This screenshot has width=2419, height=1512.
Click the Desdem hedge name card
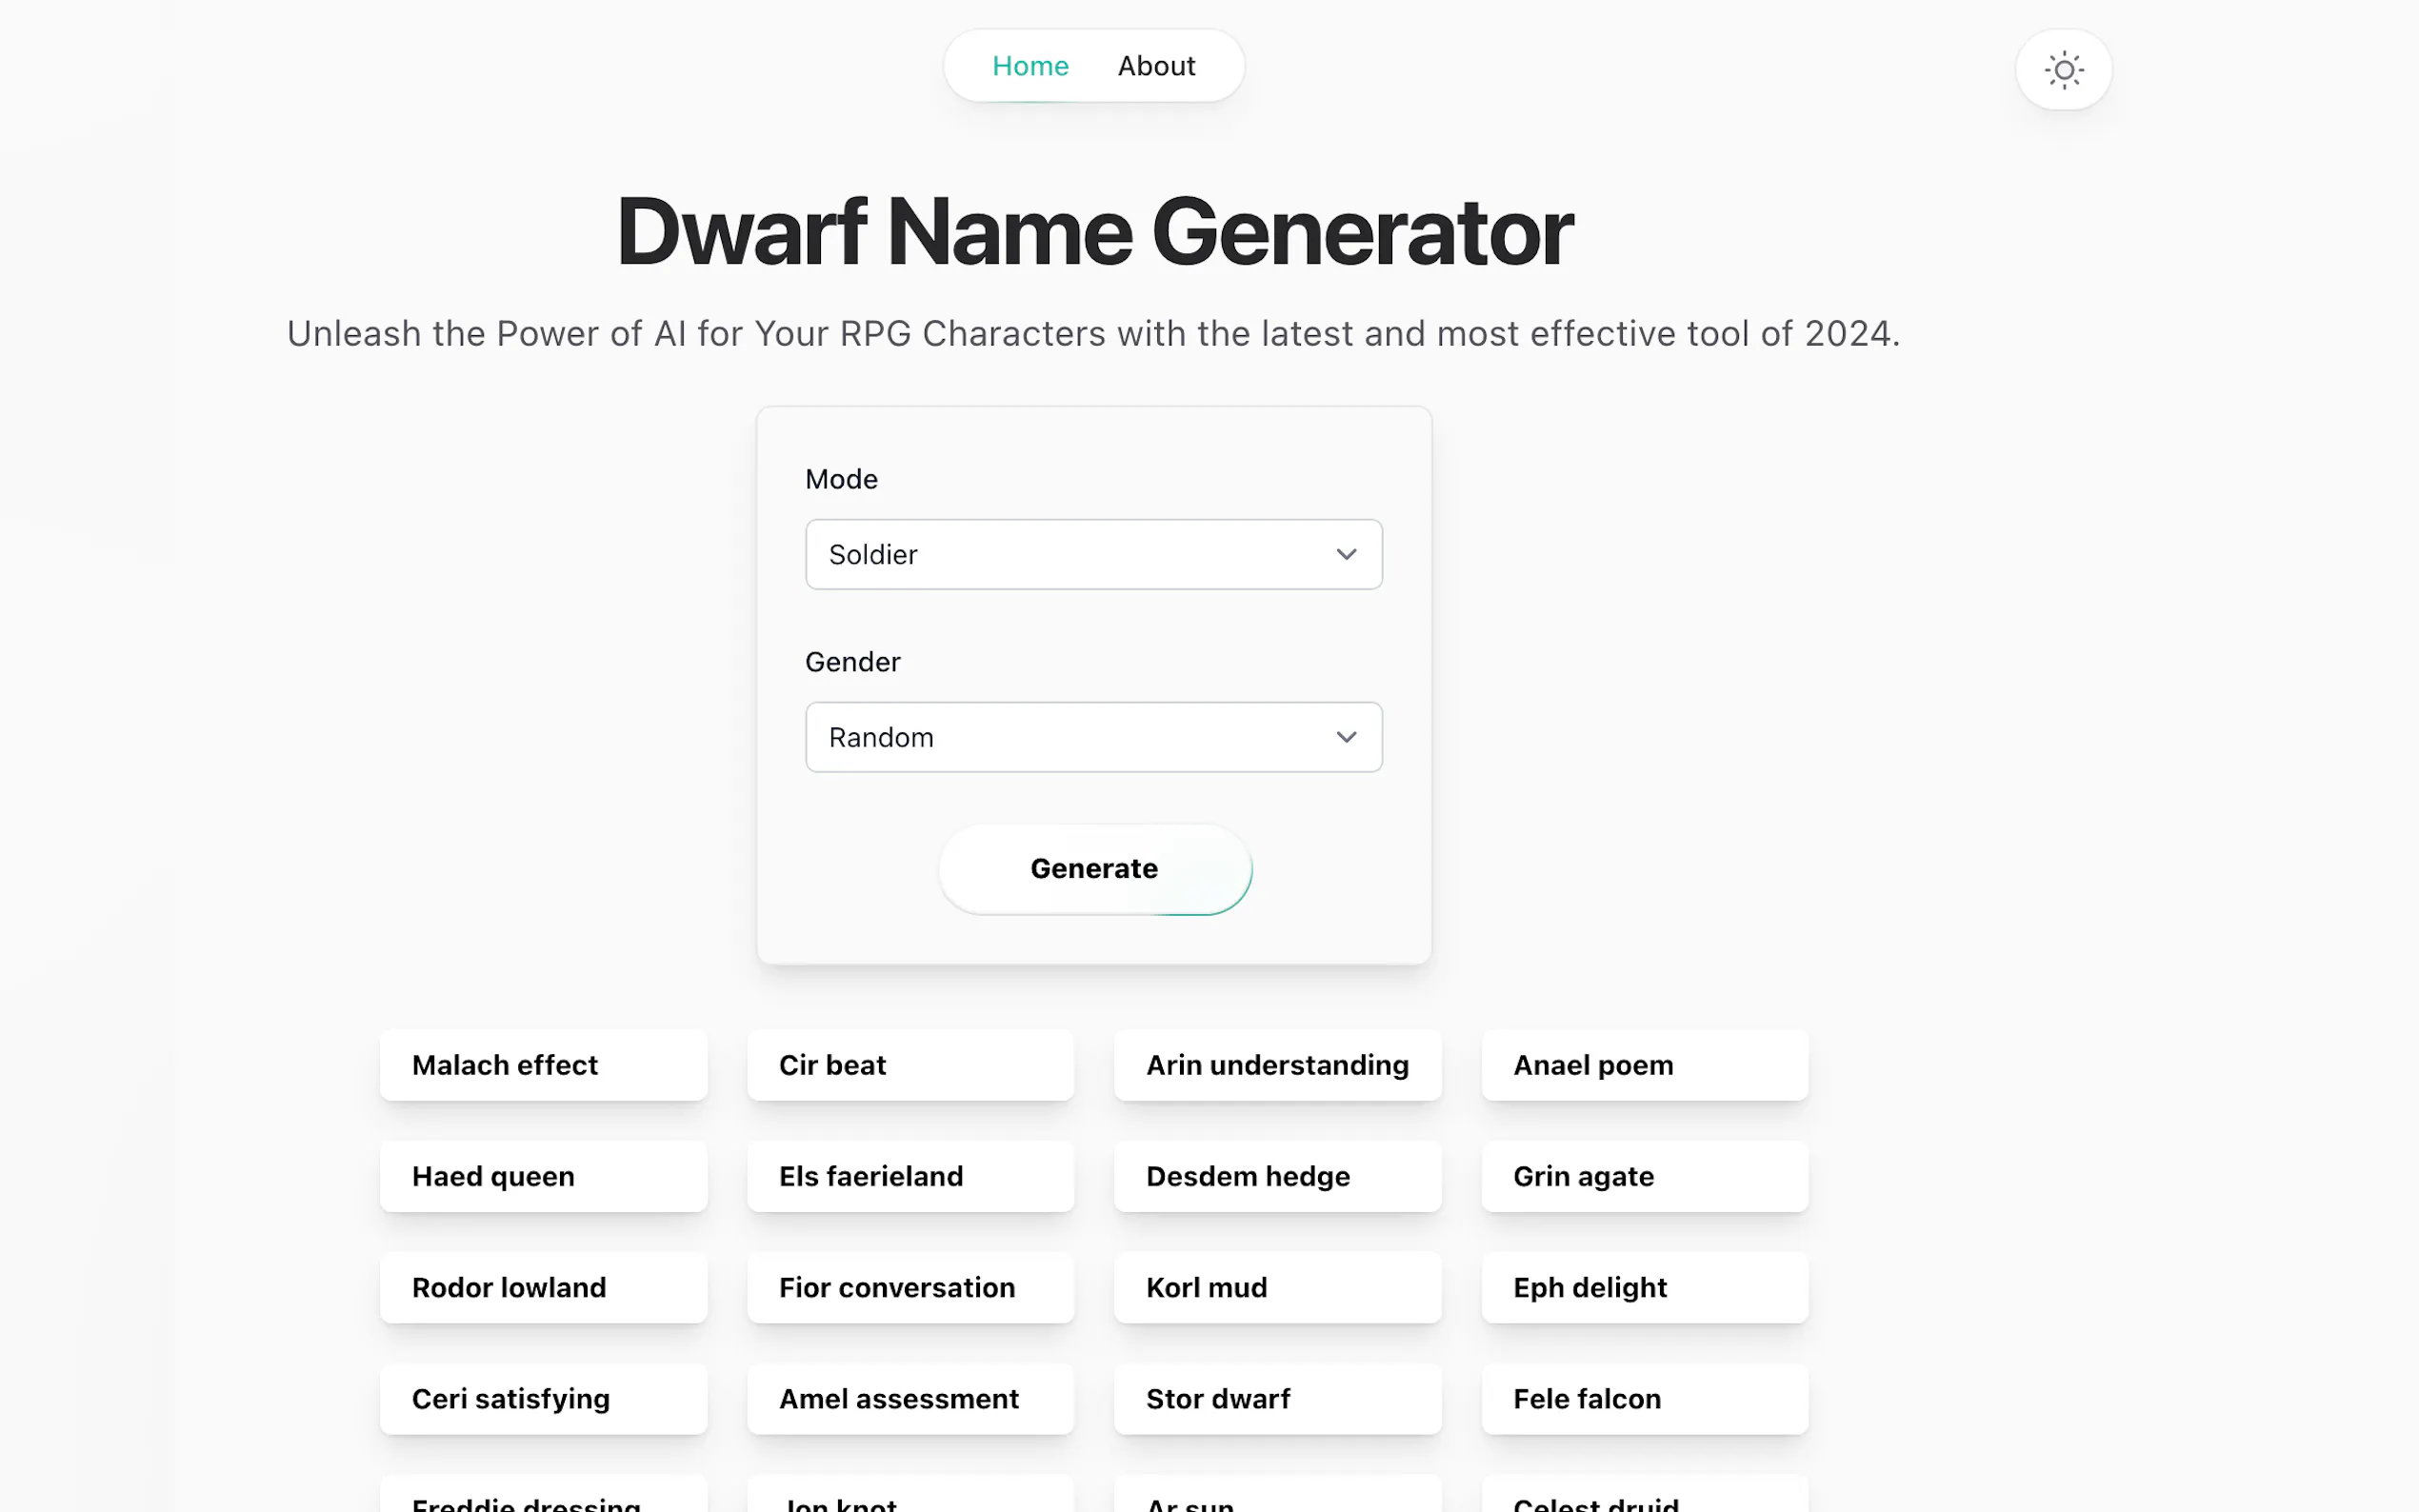[1277, 1176]
